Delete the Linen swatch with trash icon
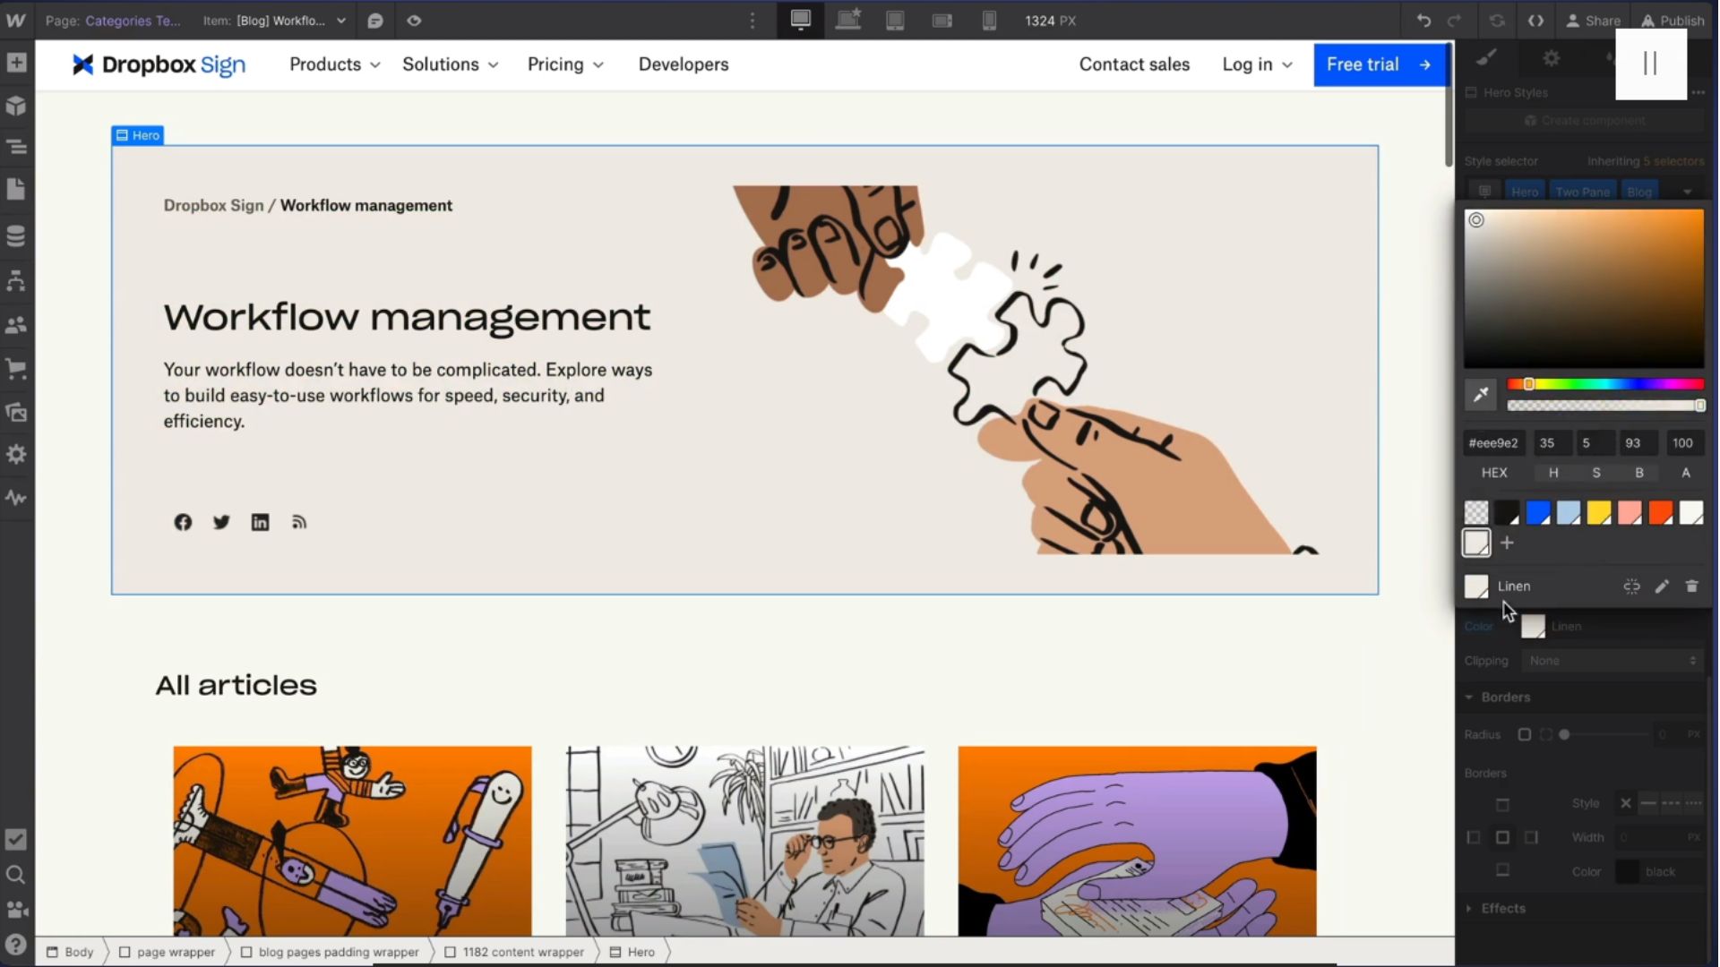This screenshot has width=1720, height=967. [1691, 586]
